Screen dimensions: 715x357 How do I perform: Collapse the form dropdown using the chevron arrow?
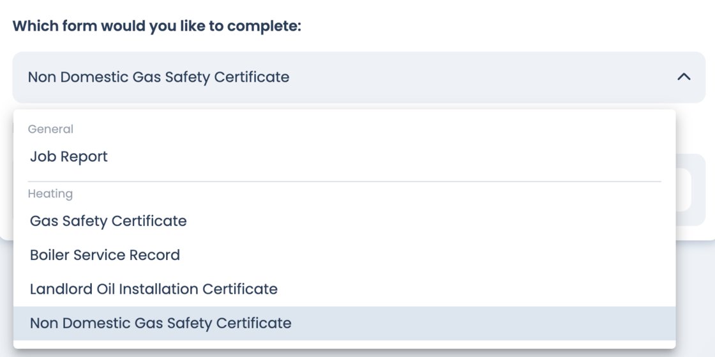684,77
